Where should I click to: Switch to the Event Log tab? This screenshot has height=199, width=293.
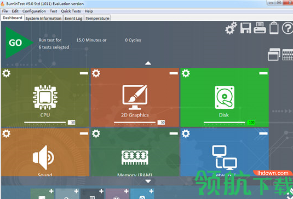pos(73,18)
